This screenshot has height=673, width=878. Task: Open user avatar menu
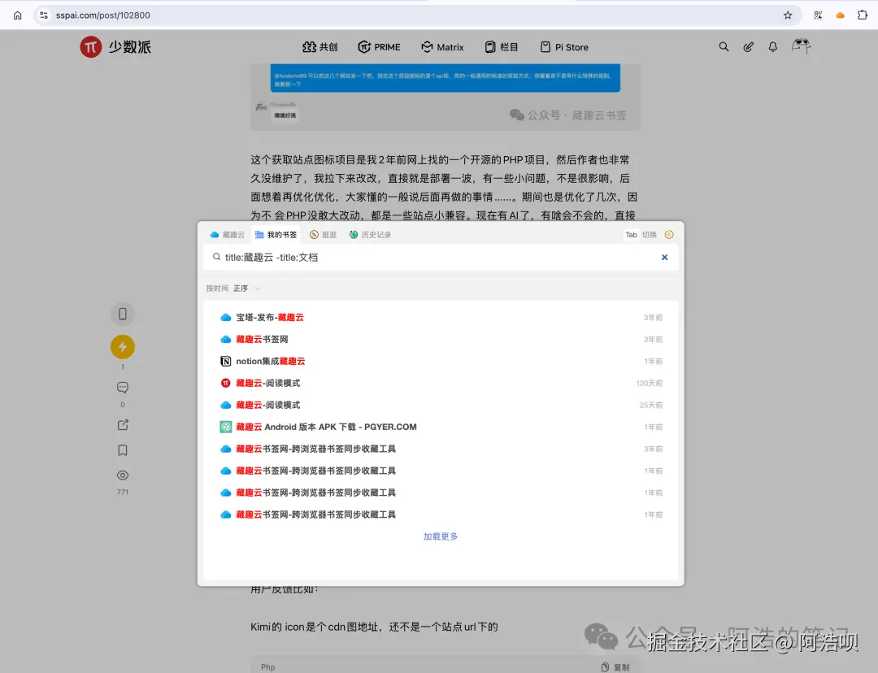[x=802, y=46]
